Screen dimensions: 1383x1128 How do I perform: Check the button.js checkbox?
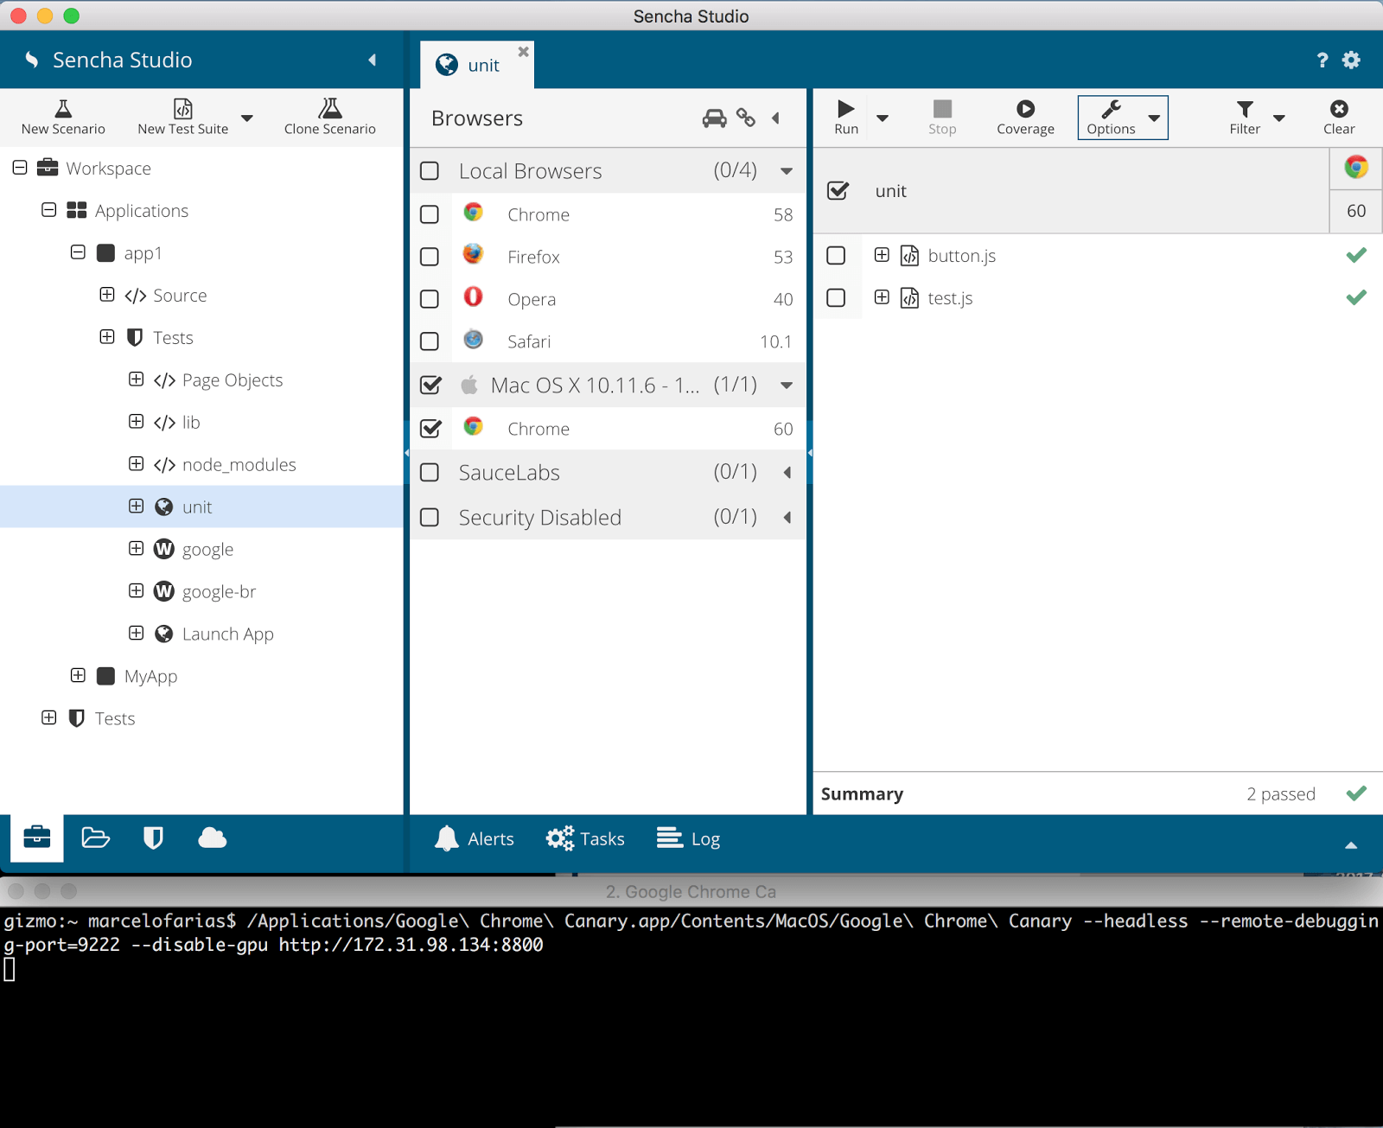[836, 256]
